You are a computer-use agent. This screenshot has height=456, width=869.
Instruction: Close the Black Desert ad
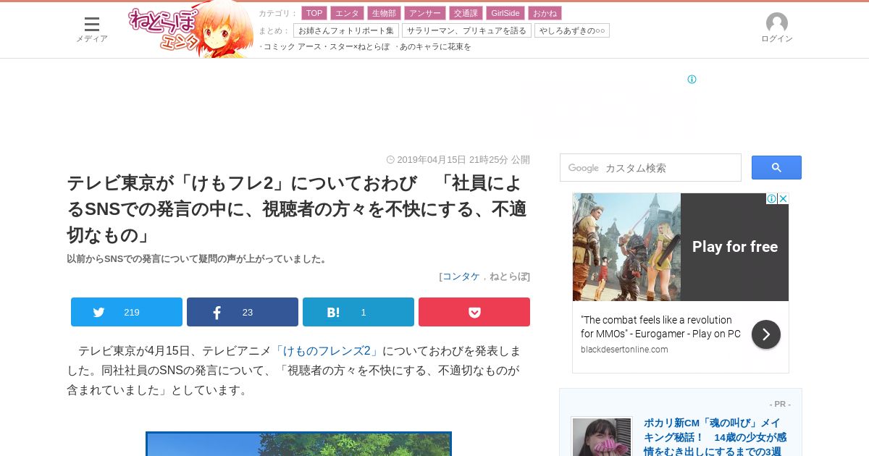point(783,198)
